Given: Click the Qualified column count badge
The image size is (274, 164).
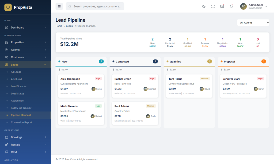Looking at the screenshot, I should tap(210, 61).
